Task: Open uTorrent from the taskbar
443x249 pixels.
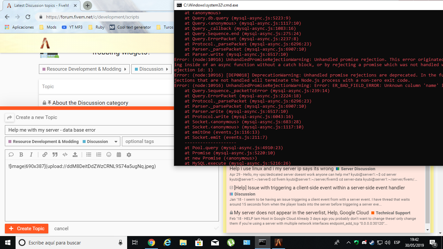Action: coord(231,243)
